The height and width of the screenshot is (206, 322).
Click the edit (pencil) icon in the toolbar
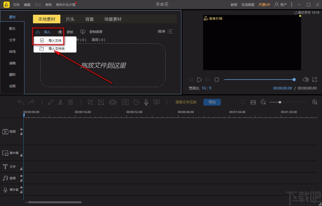51,102
